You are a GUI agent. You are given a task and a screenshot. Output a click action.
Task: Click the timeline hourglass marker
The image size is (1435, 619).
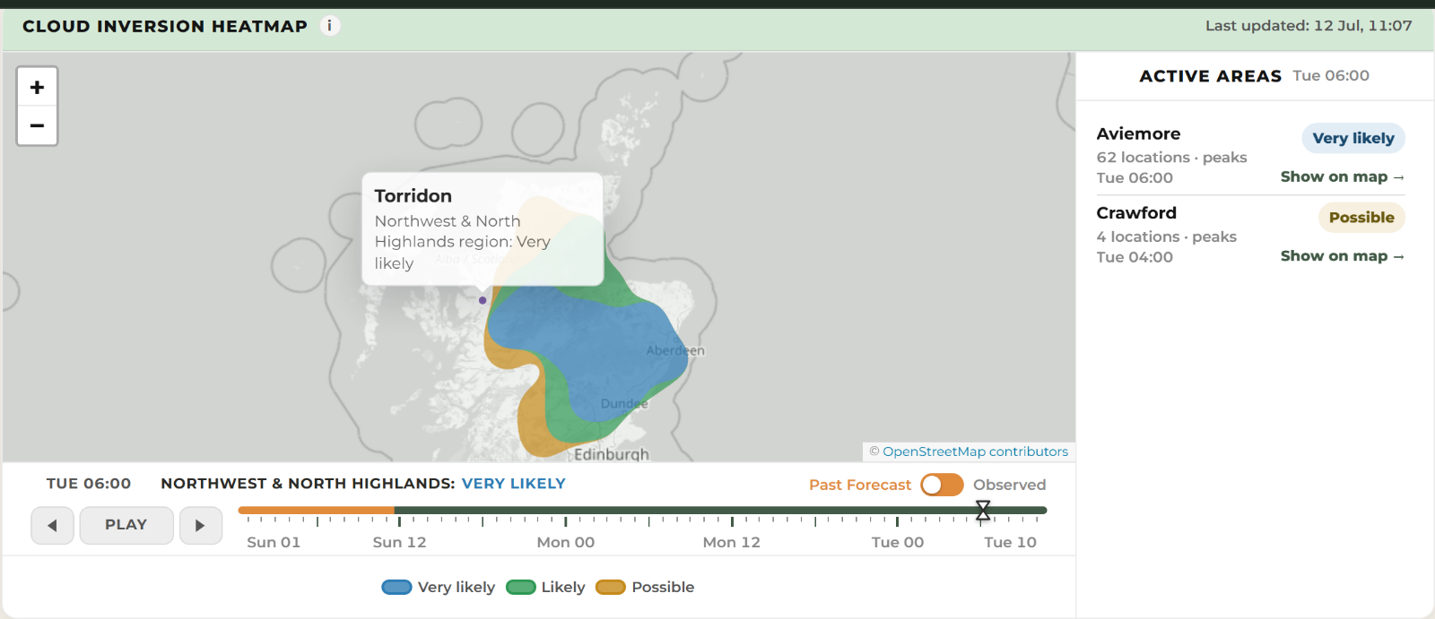(983, 511)
